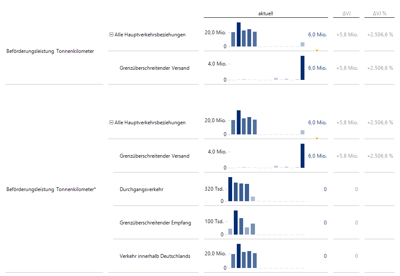Screen dimensions: 400x276
Task: Click the 100 Tsd. axis label
Action: tap(214, 221)
